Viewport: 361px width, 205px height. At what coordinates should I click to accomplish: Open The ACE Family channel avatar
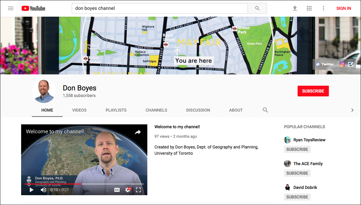point(287,164)
